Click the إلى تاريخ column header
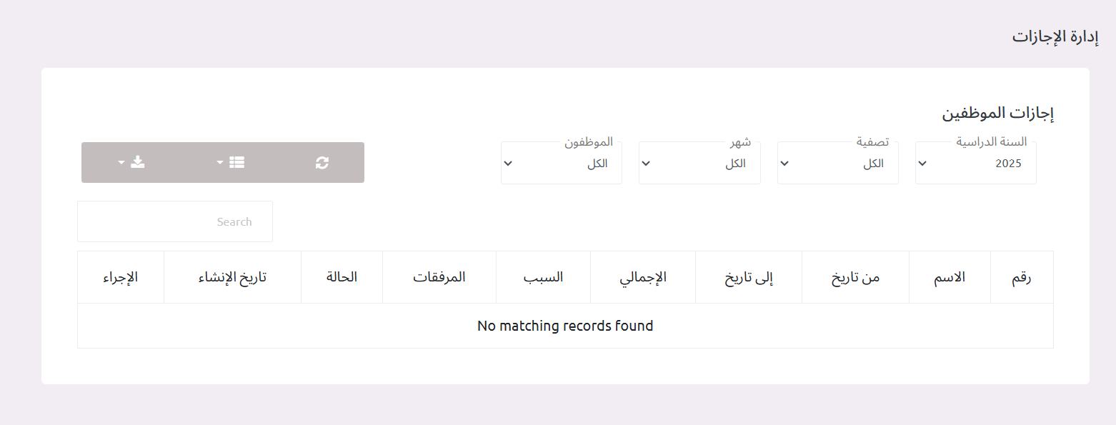 click(748, 277)
